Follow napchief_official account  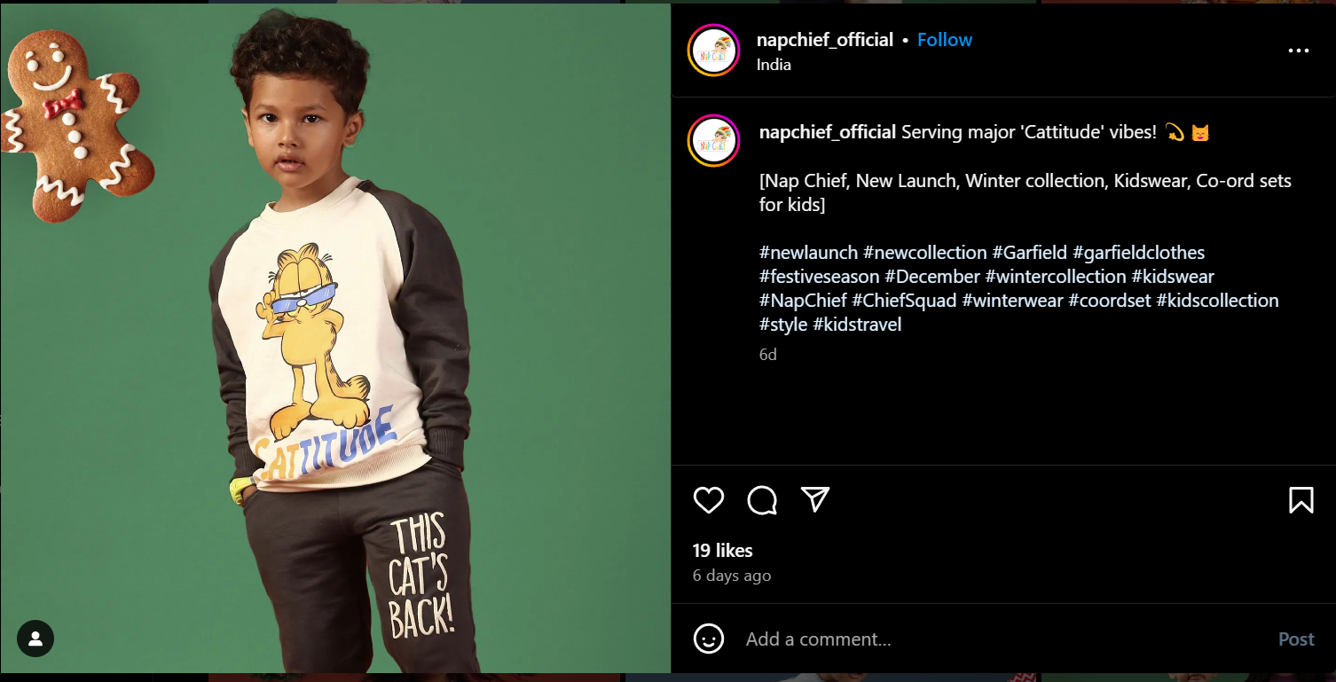pyautogui.click(x=944, y=40)
